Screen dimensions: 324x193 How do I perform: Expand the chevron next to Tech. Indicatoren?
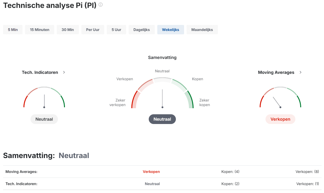64,72
